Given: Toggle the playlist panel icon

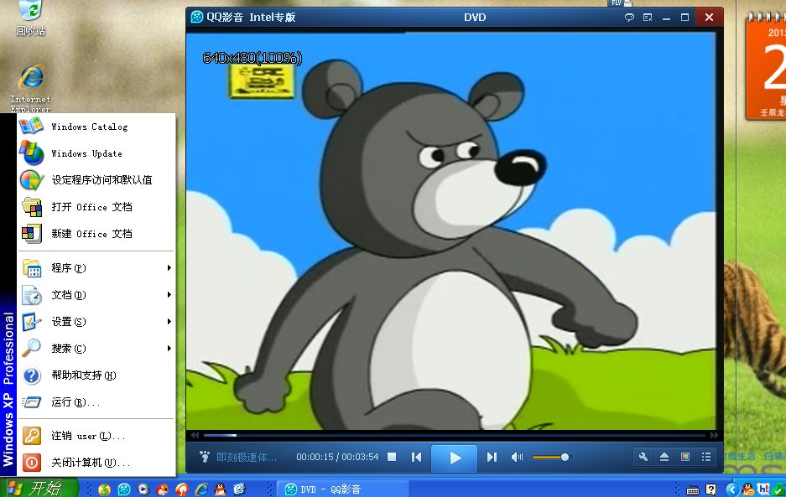Looking at the screenshot, I should point(706,457).
